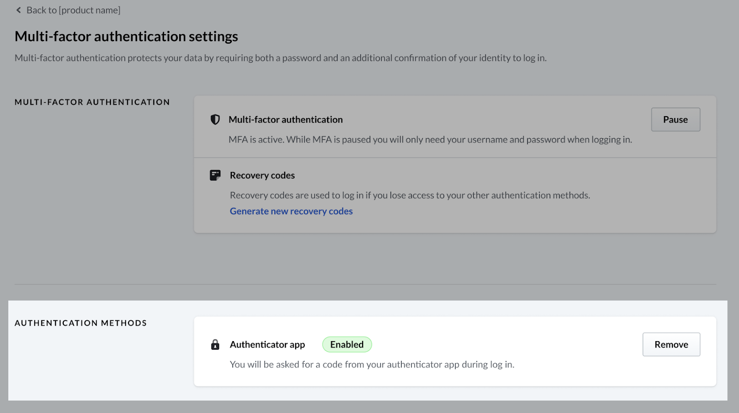
Task: Click the Recovery codes card icon
Action: [x=215, y=175]
